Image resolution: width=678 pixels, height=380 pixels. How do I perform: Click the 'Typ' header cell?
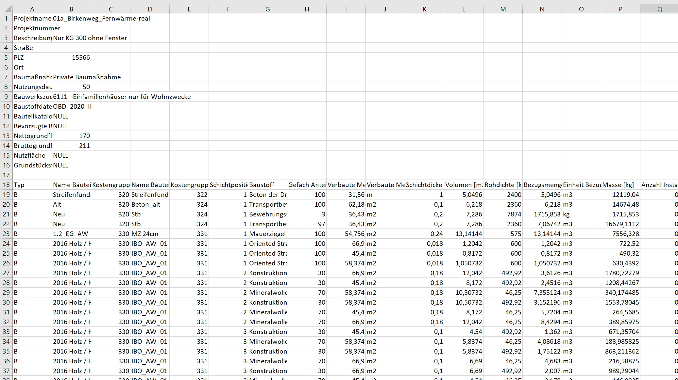32,185
